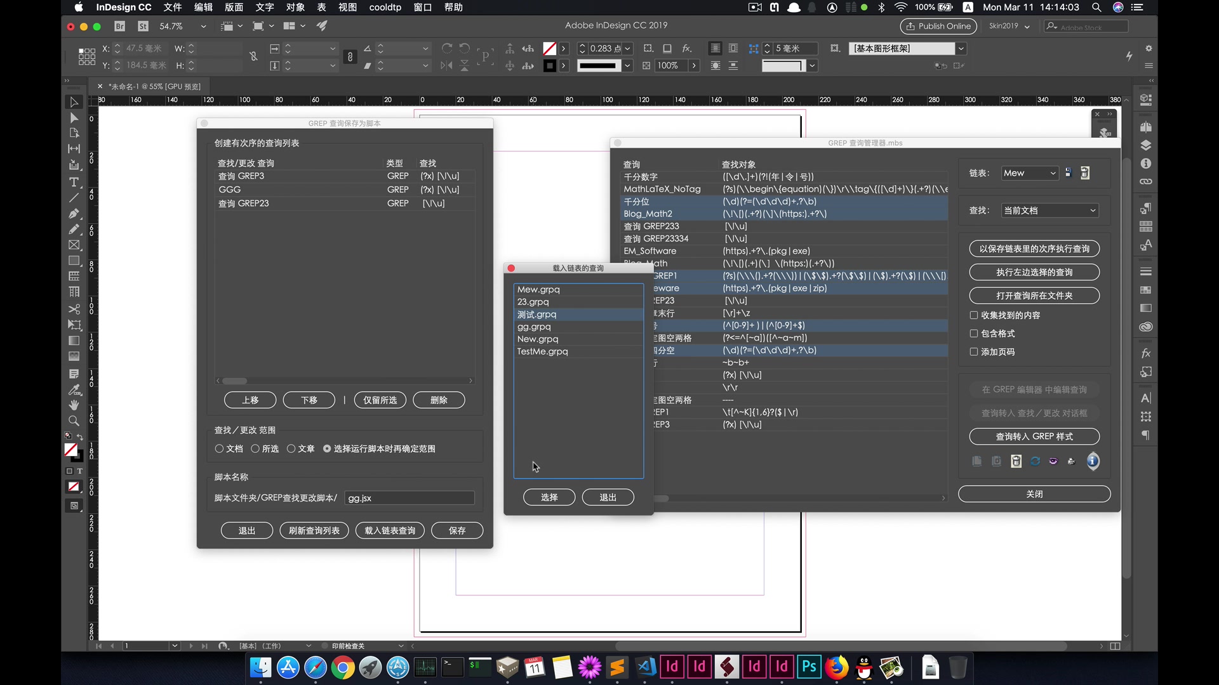Enable the 收集找到的内容 checkbox
This screenshot has width=1219, height=685.
click(x=973, y=315)
